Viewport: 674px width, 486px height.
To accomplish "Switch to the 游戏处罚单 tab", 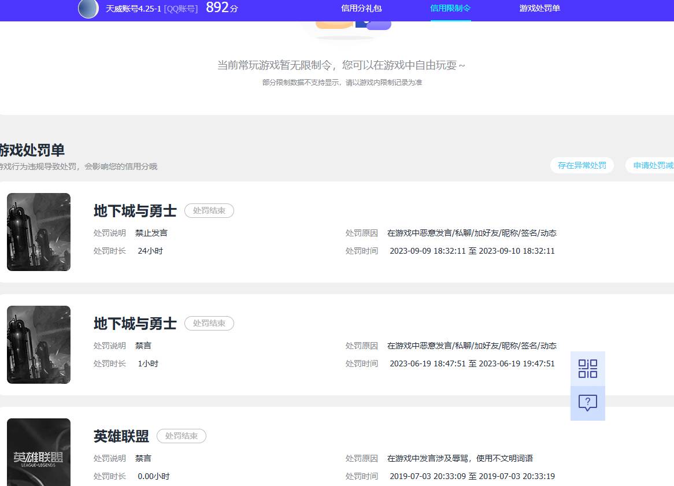I will 539,9.
